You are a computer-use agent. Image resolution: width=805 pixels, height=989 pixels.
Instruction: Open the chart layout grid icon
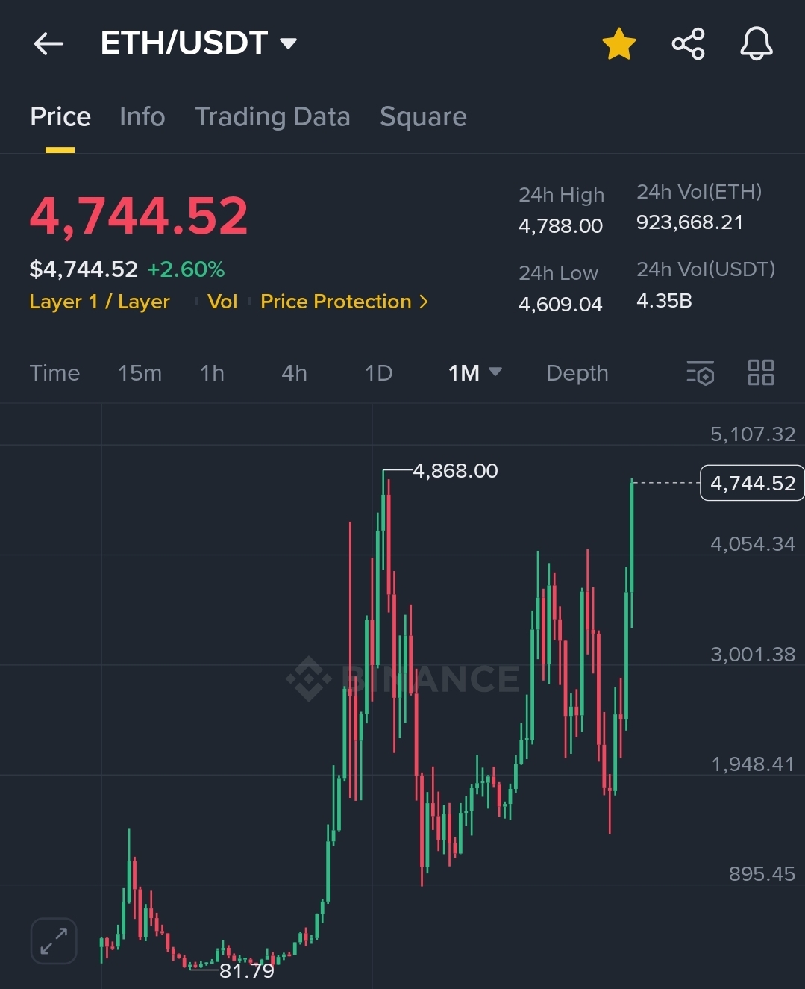click(761, 372)
